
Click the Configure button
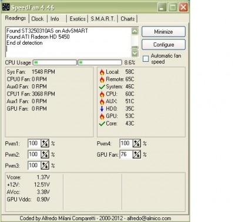[x=163, y=45]
